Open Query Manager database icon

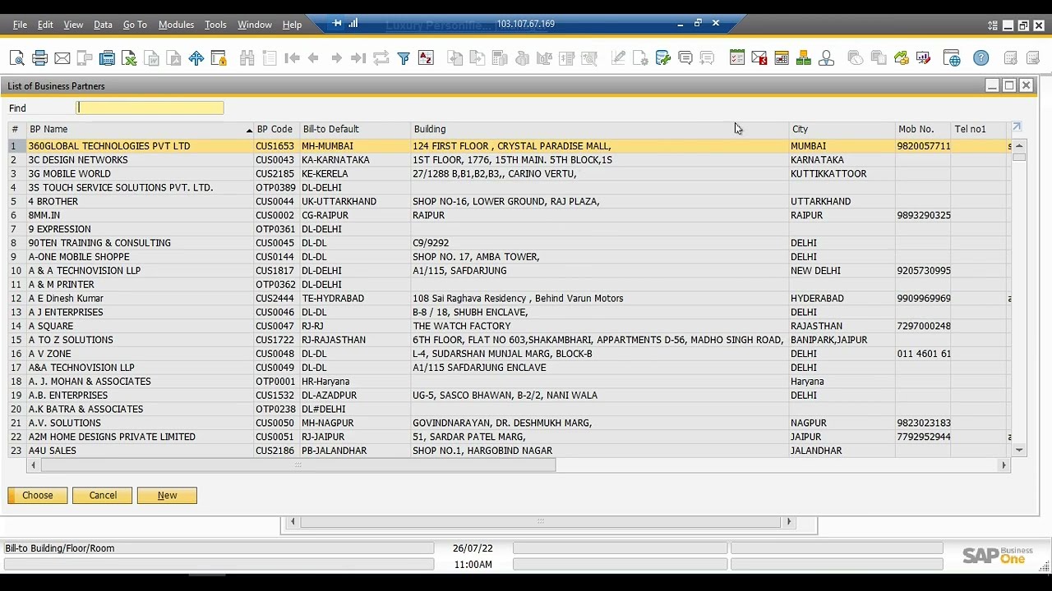[x=663, y=58]
